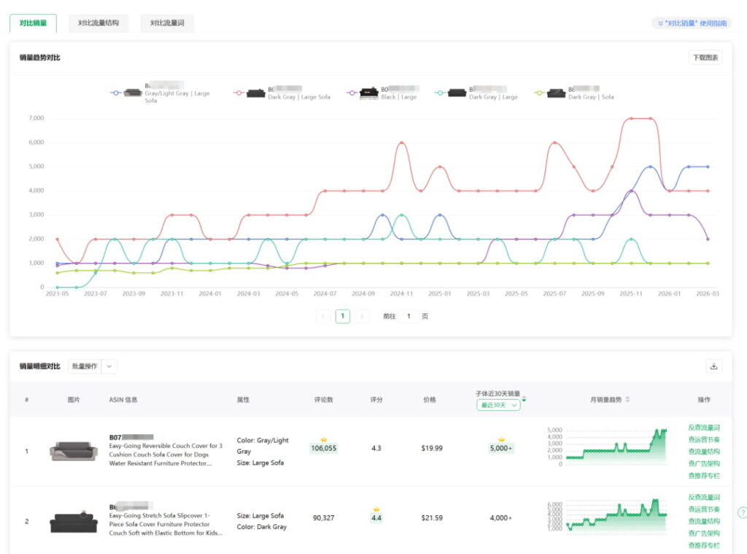Click the gray reversible couch cover product image

tap(73, 451)
